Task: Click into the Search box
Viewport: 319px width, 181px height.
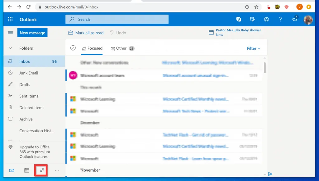Action: [x=117, y=19]
